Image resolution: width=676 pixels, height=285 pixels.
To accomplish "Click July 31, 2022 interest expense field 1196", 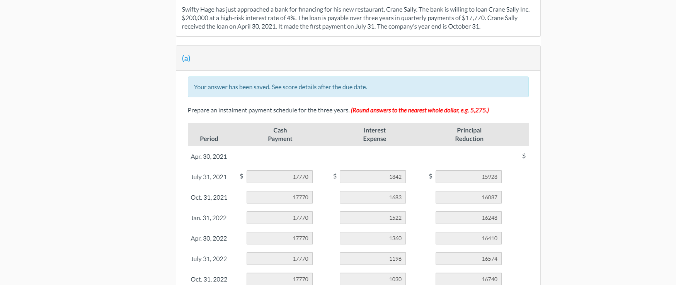I will click(x=373, y=259).
